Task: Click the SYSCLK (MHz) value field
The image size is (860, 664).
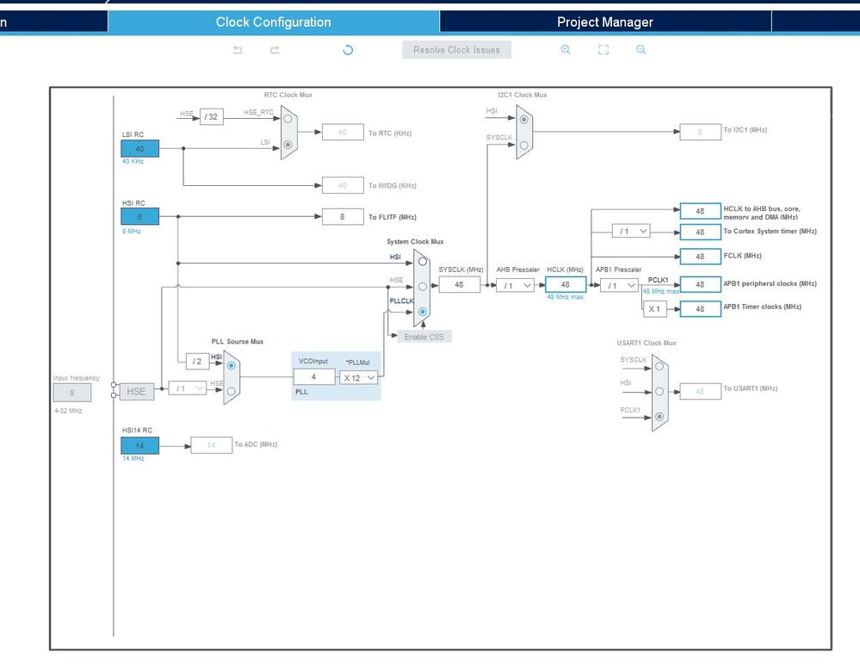Action: pos(460,285)
